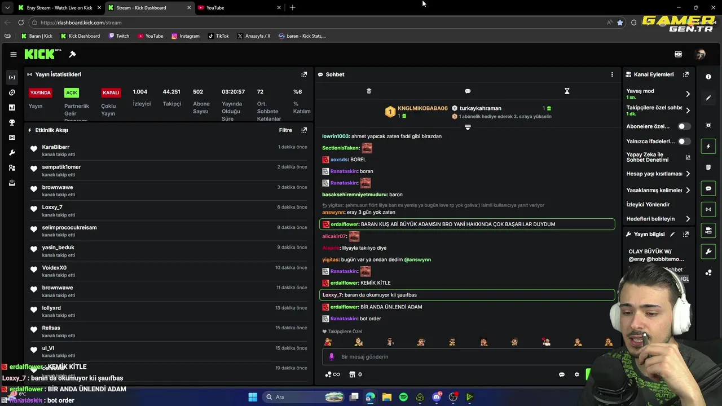The image size is (722, 406).
Task: Collapse the chat leaderboard arrow
Action: click(468, 127)
